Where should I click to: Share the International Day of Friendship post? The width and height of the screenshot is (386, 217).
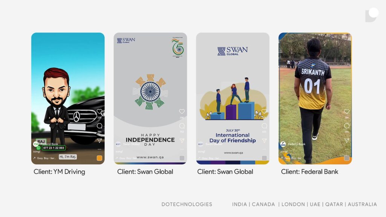tap(264, 141)
